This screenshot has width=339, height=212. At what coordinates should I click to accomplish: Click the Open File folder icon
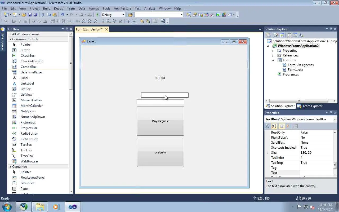pyautogui.click(x=24, y=15)
